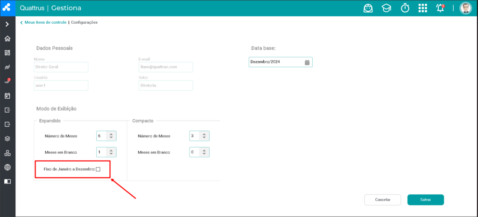Image resolution: width=478 pixels, height=217 pixels.
Task: Click the Salvar button
Action: tap(426, 200)
